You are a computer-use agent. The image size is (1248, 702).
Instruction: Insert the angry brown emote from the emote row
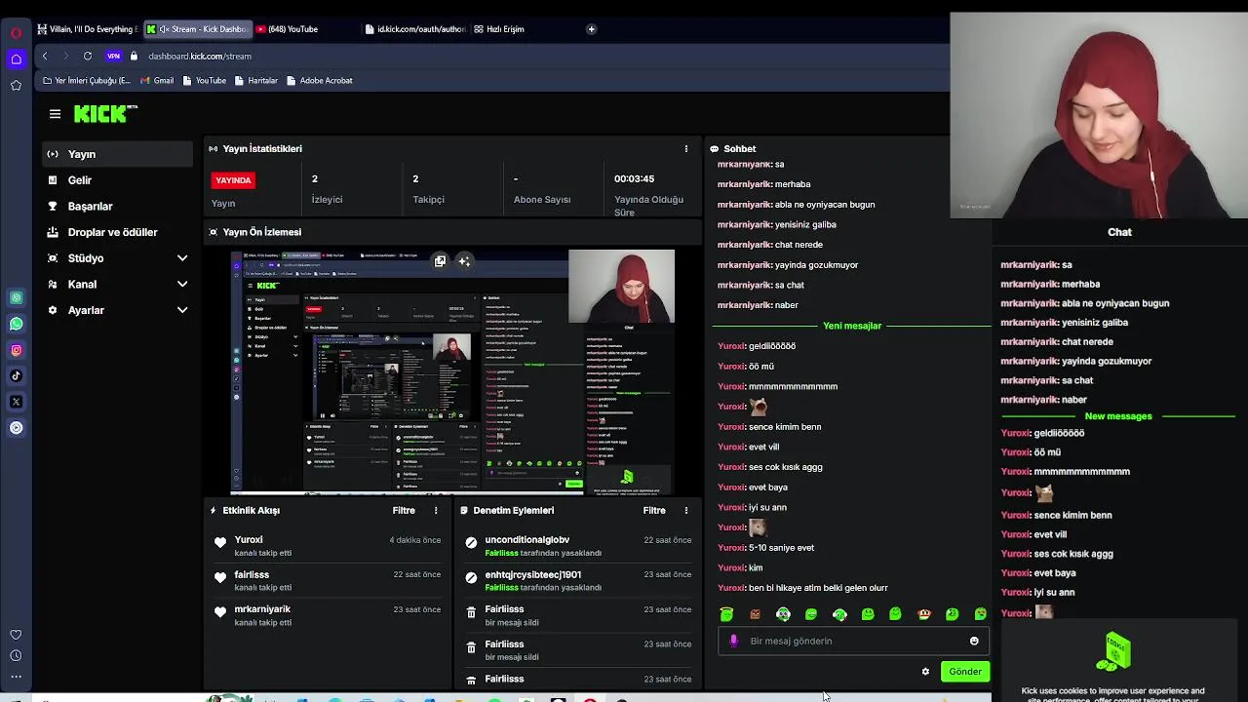[x=755, y=614]
